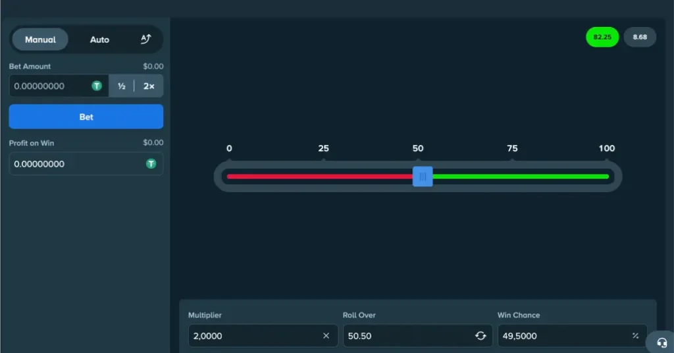Switch to Manual betting mode

point(40,40)
